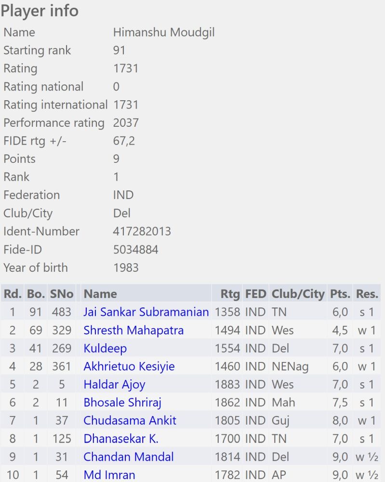Click the Rtg column header
This screenshot has height=482, width=385.
click(x=230, y=294)
